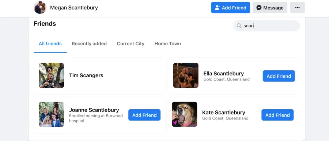329x141 pixels.
Task: Open the Tim Scangers name link
Action: click(x=86, y=75)
